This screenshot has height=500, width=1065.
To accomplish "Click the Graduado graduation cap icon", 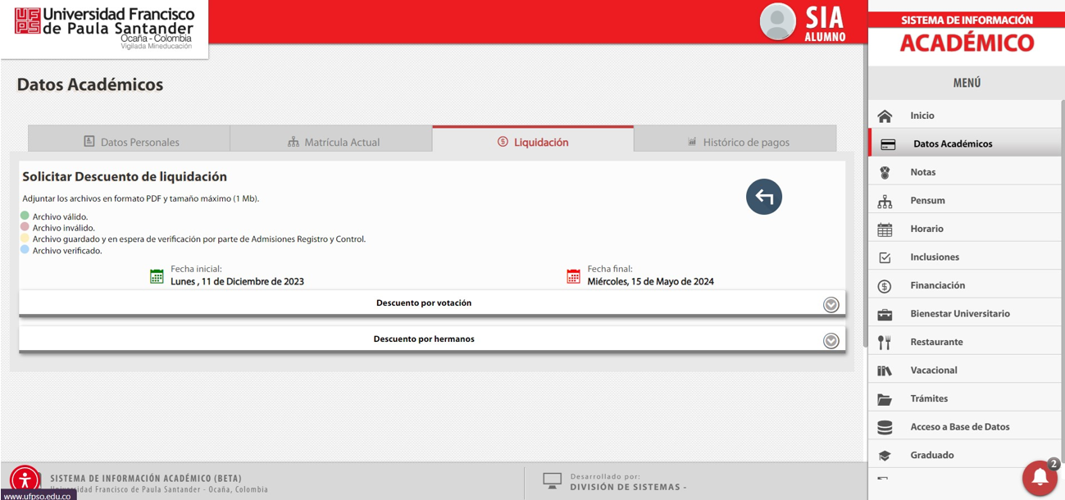I will point(885,456).
